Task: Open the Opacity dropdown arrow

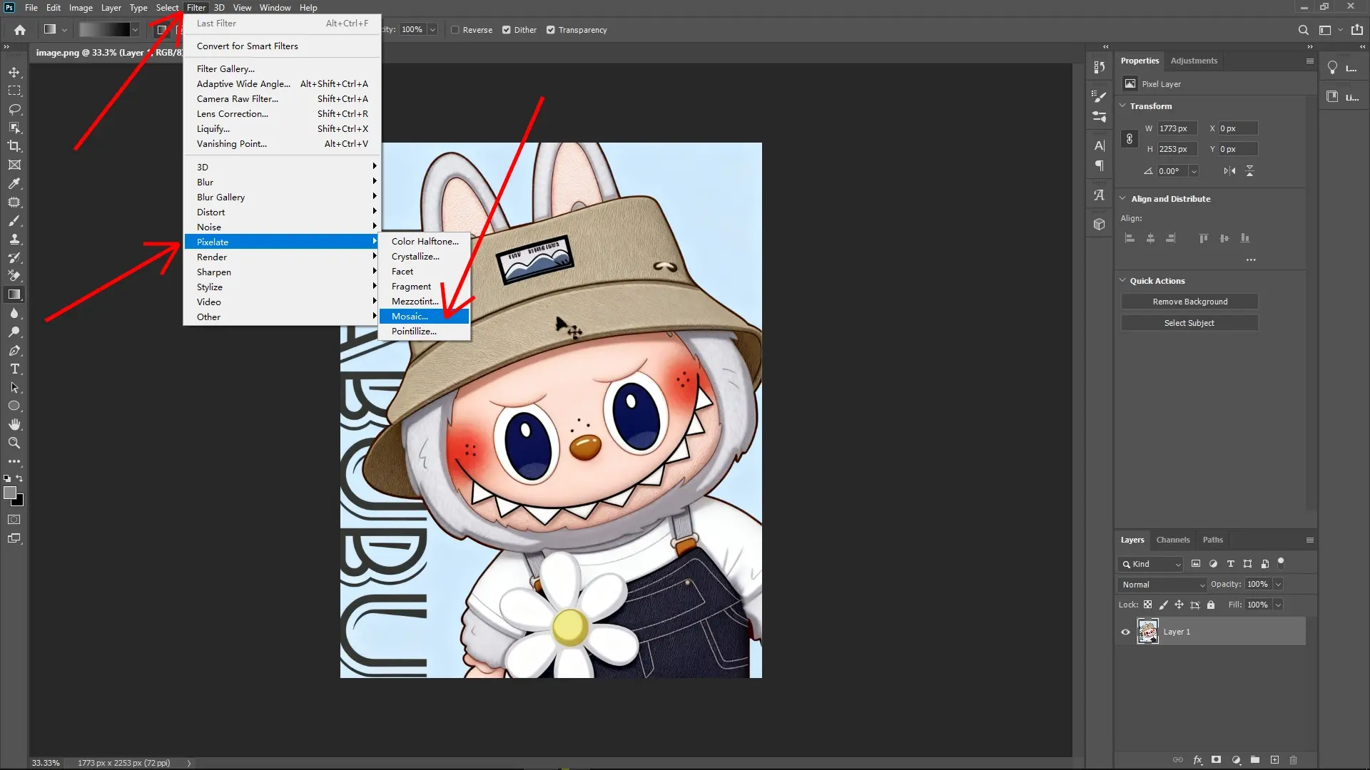Action: (x=1277, y=584)
